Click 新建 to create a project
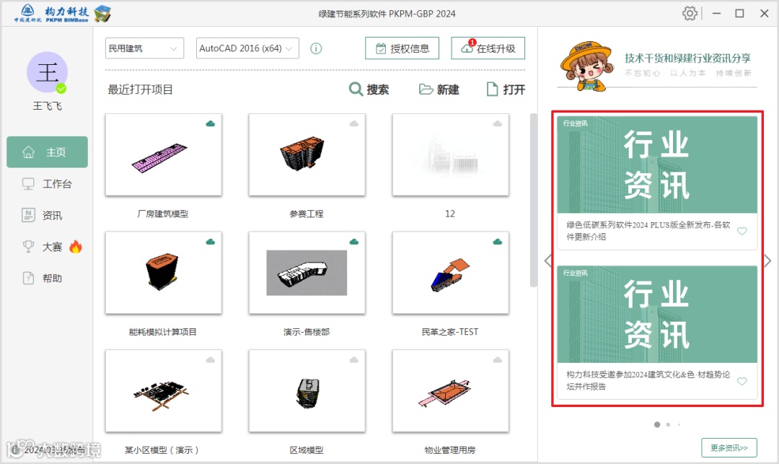 pos(439,89)
